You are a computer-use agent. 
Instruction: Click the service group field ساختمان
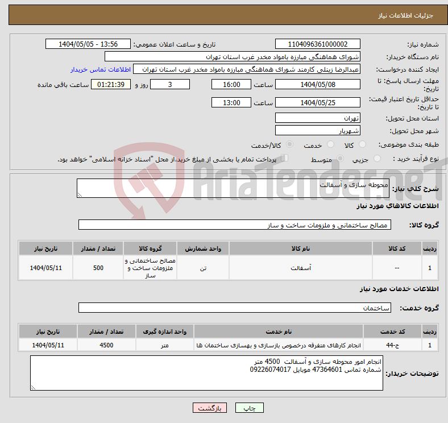235,308
